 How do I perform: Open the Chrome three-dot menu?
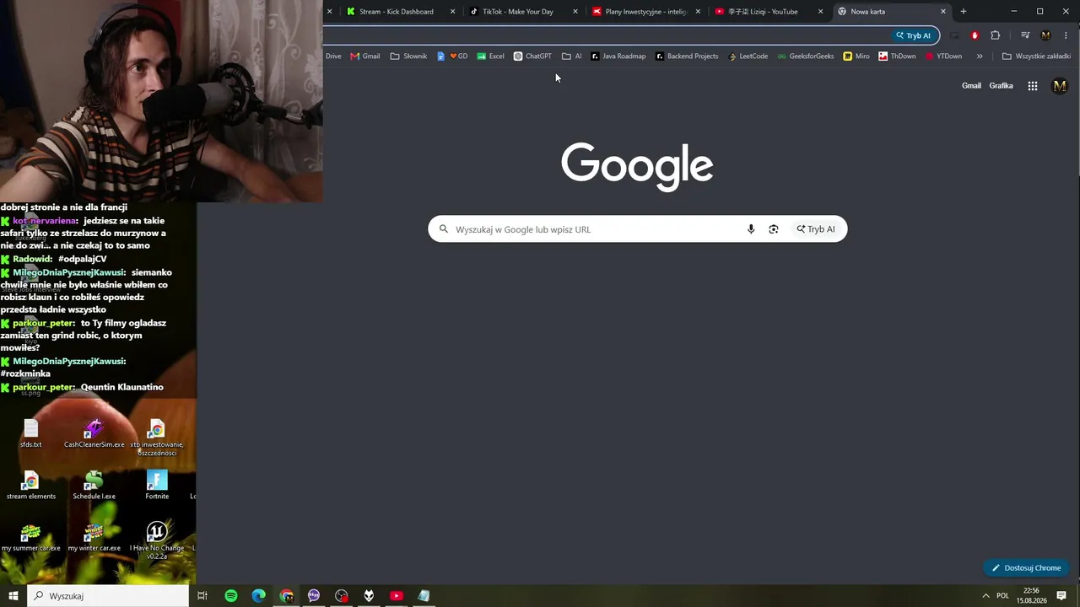point(1066,35)
